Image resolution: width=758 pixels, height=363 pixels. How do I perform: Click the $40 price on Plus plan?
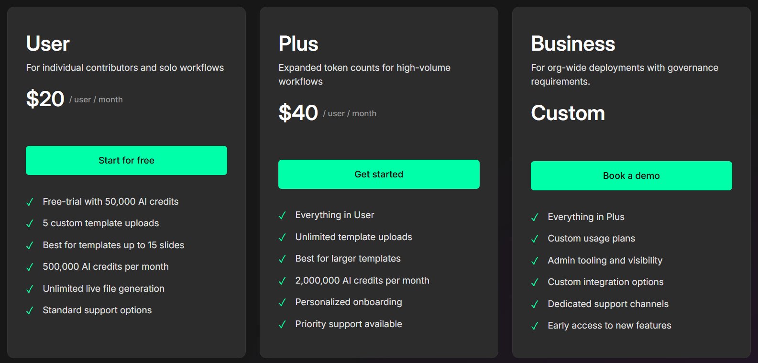[x=298, y=113]
